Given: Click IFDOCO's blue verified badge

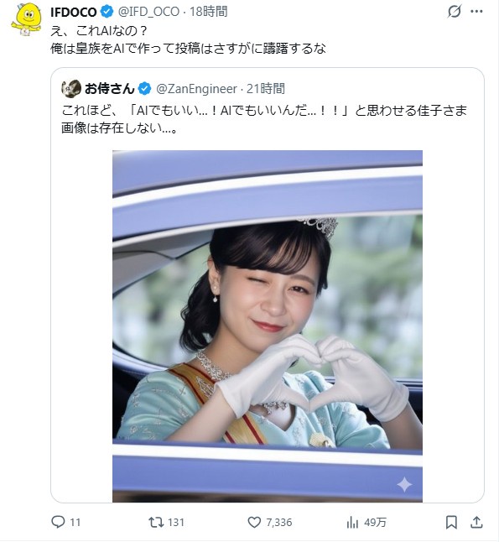Looking at the screenshot, I should pyautogui.click(x=107, y=12).
